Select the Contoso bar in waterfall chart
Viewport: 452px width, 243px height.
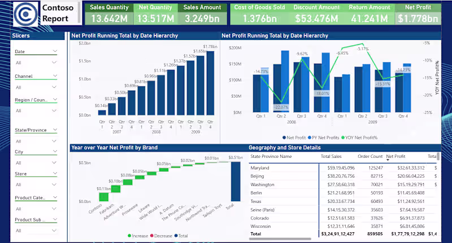[x=103, y=197]
